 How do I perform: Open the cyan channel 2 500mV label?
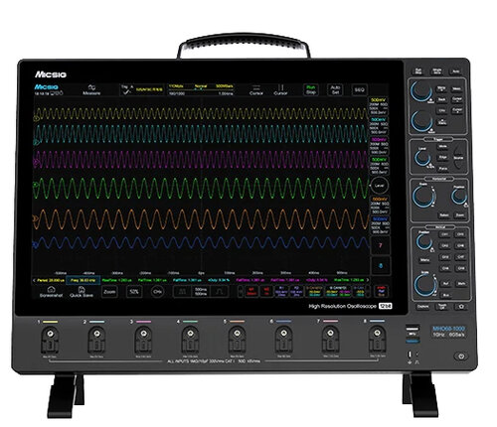click(379, 119)
